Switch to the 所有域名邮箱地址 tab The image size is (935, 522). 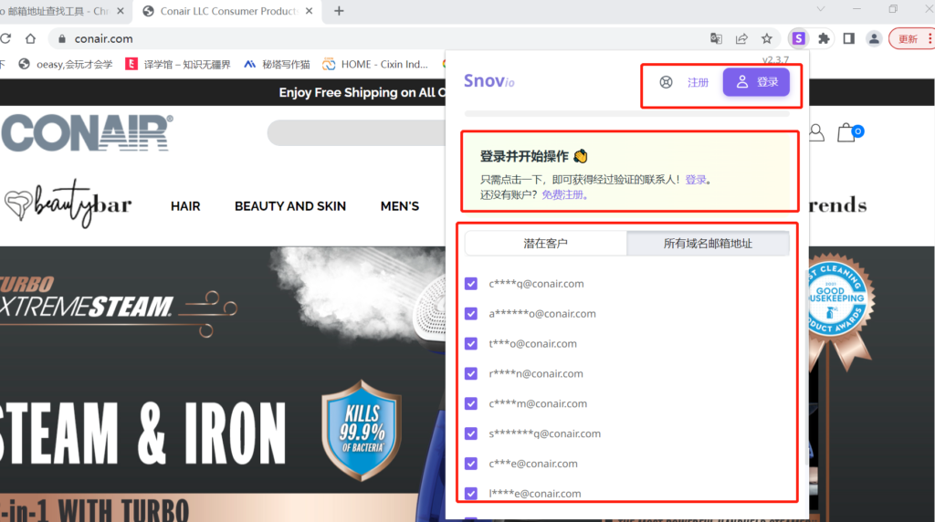point(708,243)
